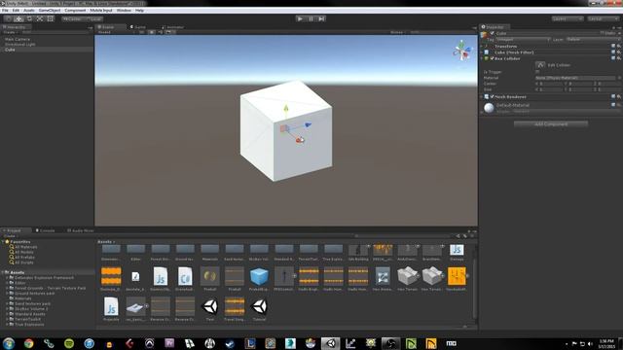Screen dimensions: 623x350
Task: Open Box Collider help icon
Action: coord(613,58)
